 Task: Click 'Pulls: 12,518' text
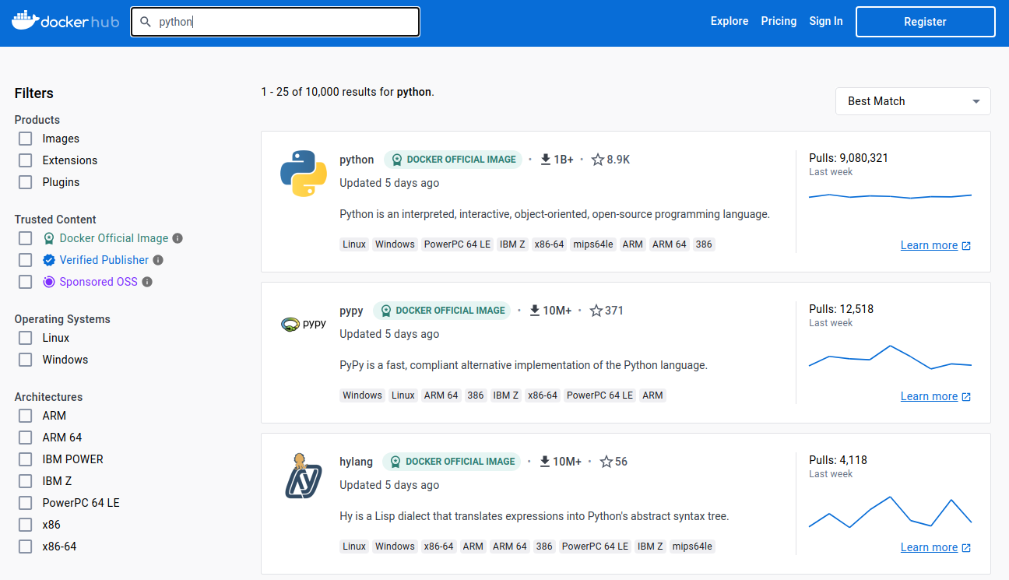(841, 309)
